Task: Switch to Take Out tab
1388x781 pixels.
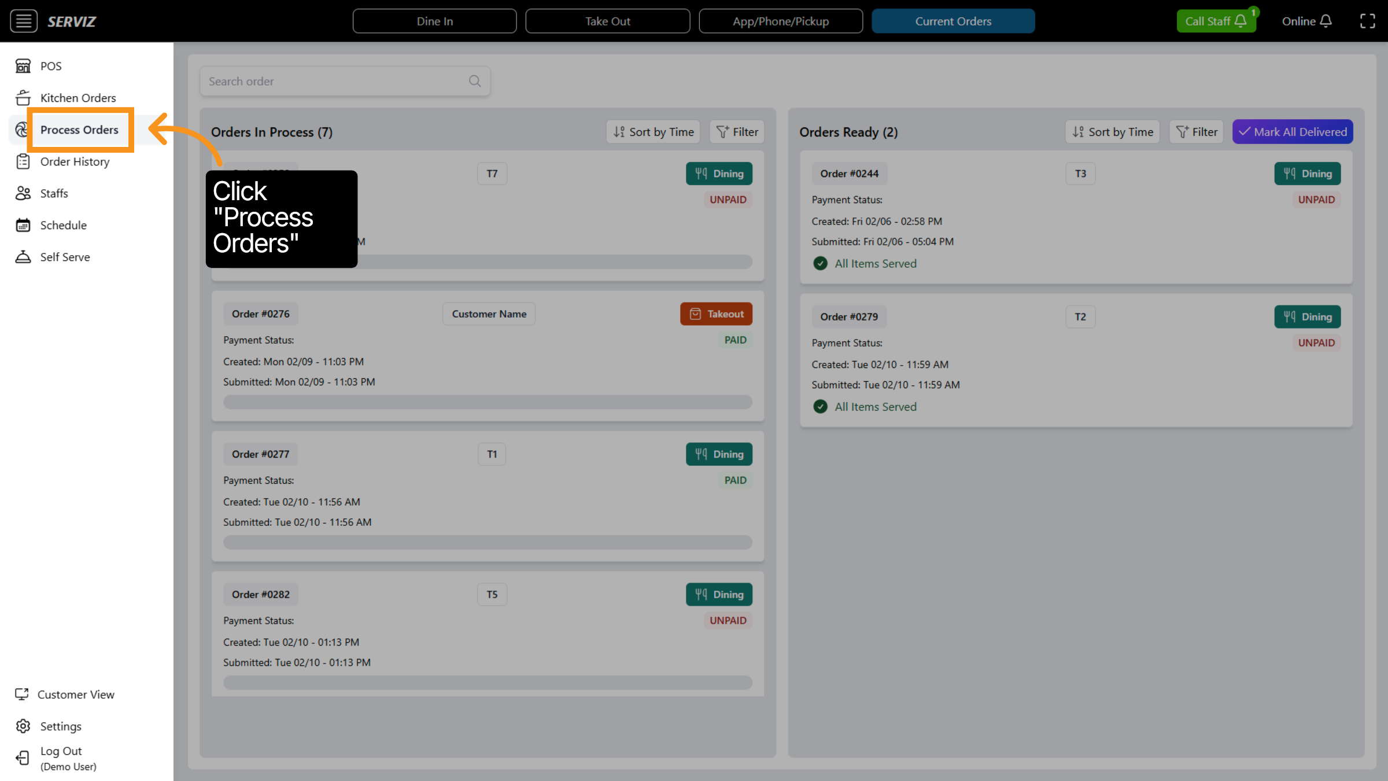Action: pyautogui.click(x=607, y=21)
